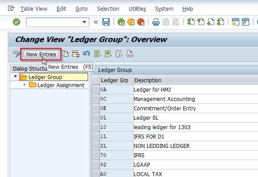Open the Table View menu

[x=34, y=9]
